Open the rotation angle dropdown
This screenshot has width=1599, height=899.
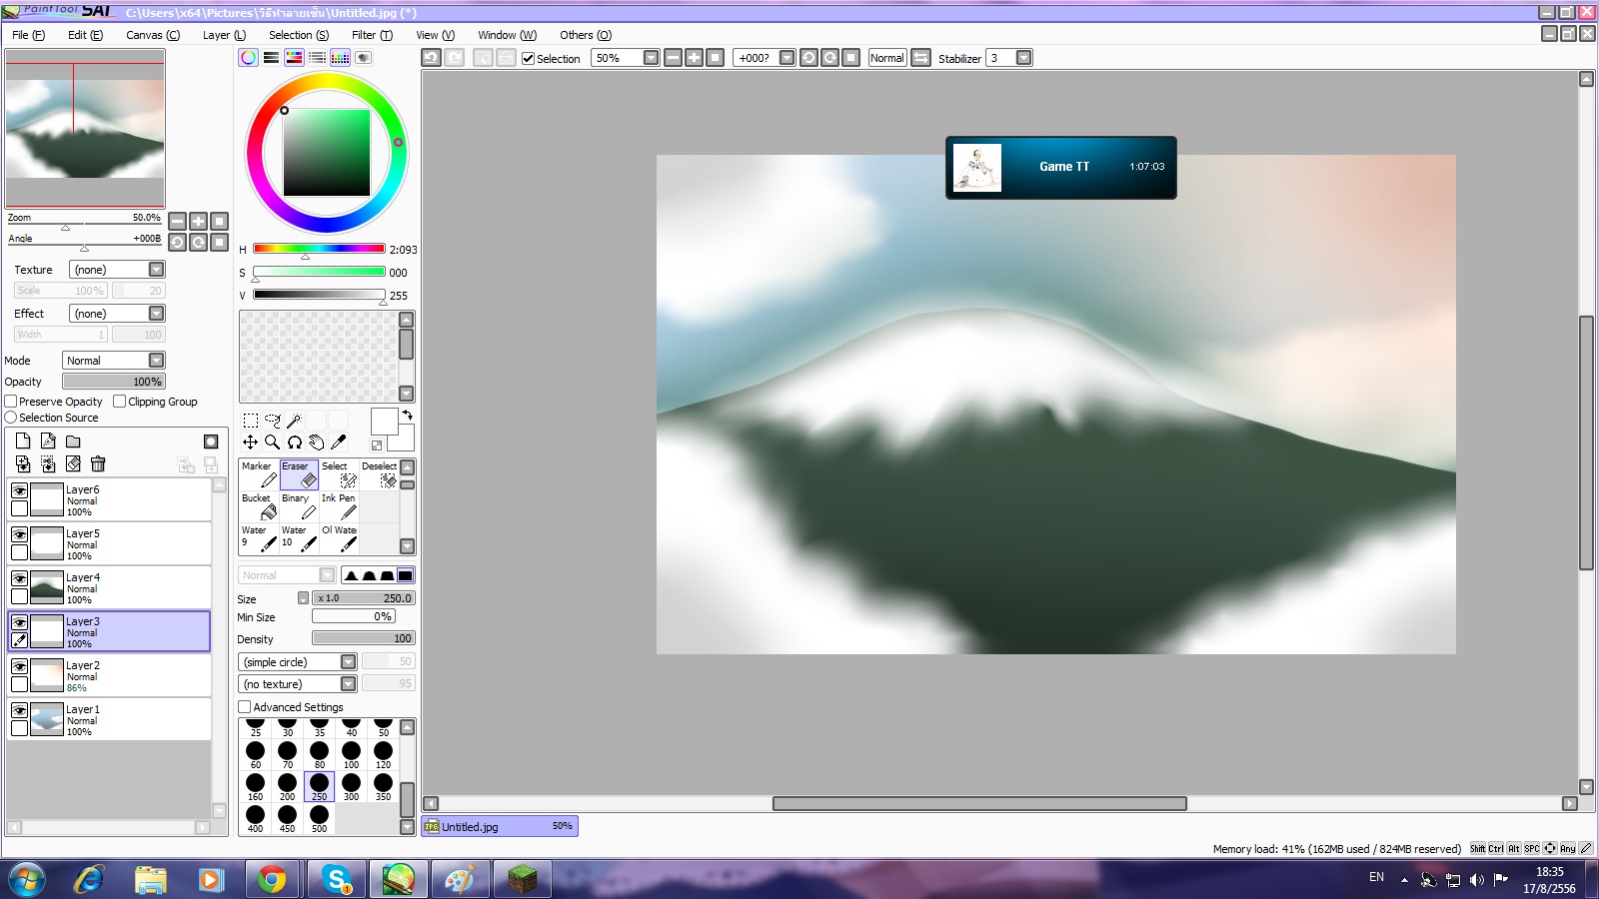click(765, 58)
